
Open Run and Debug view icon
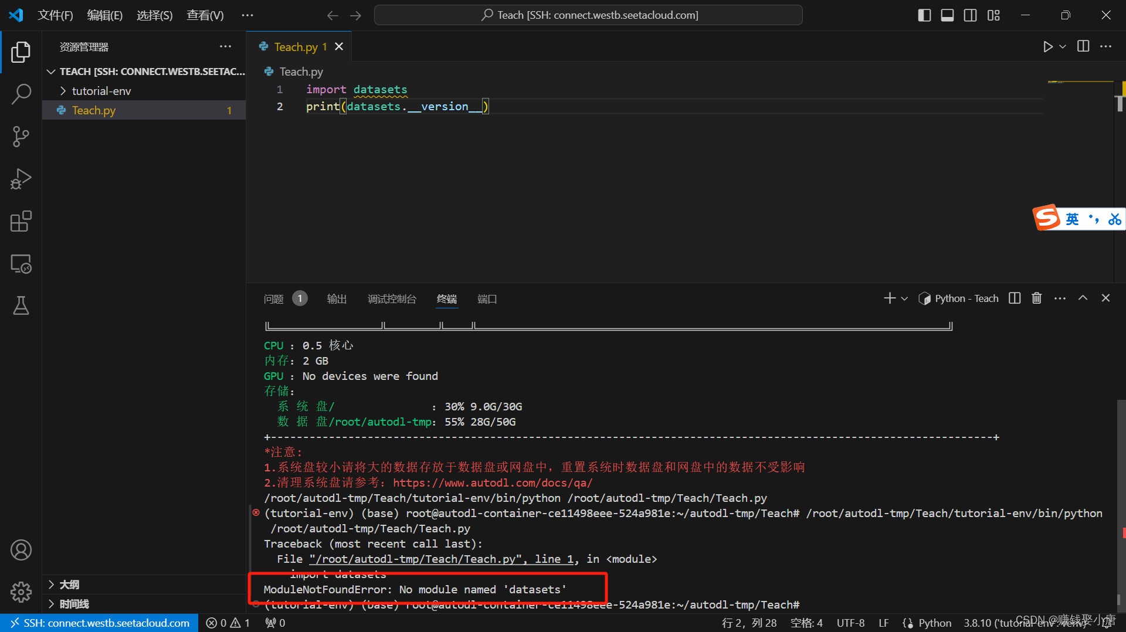[x=21, y=179]
